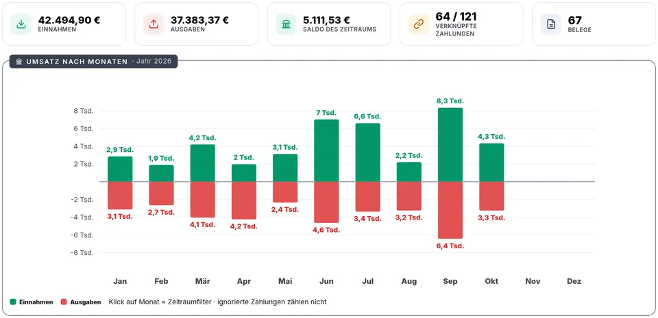This screenshot has height=318, width=658.
Task: Click the 3,3 Tsd. value label
Action: click(x=491, y=218)
